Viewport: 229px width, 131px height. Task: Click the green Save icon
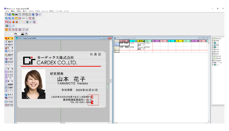point(13,14)
